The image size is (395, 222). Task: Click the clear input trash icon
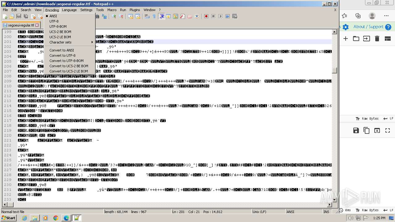click(377, 39)
